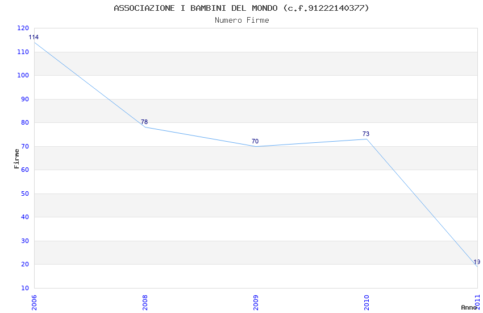Click the y-axis value 70
This screenshot has width=483, height=313.
[x=25, y=146]
